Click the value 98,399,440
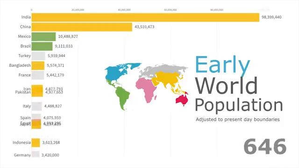Image resolution: width=299 pixels, height=168 pixels. 271,17
